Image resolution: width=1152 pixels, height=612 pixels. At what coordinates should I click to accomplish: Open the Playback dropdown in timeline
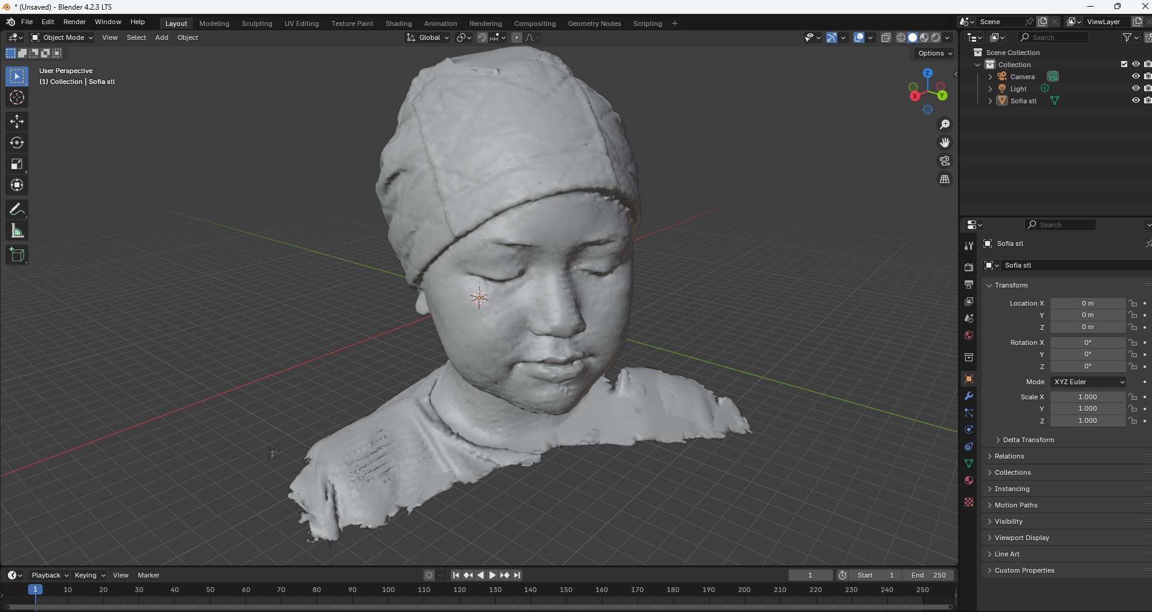[x=50, y=575]
